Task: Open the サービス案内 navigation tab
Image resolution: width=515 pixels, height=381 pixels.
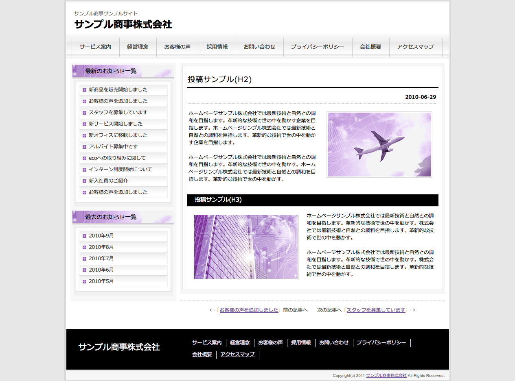Action: click(x=95, y=47)
